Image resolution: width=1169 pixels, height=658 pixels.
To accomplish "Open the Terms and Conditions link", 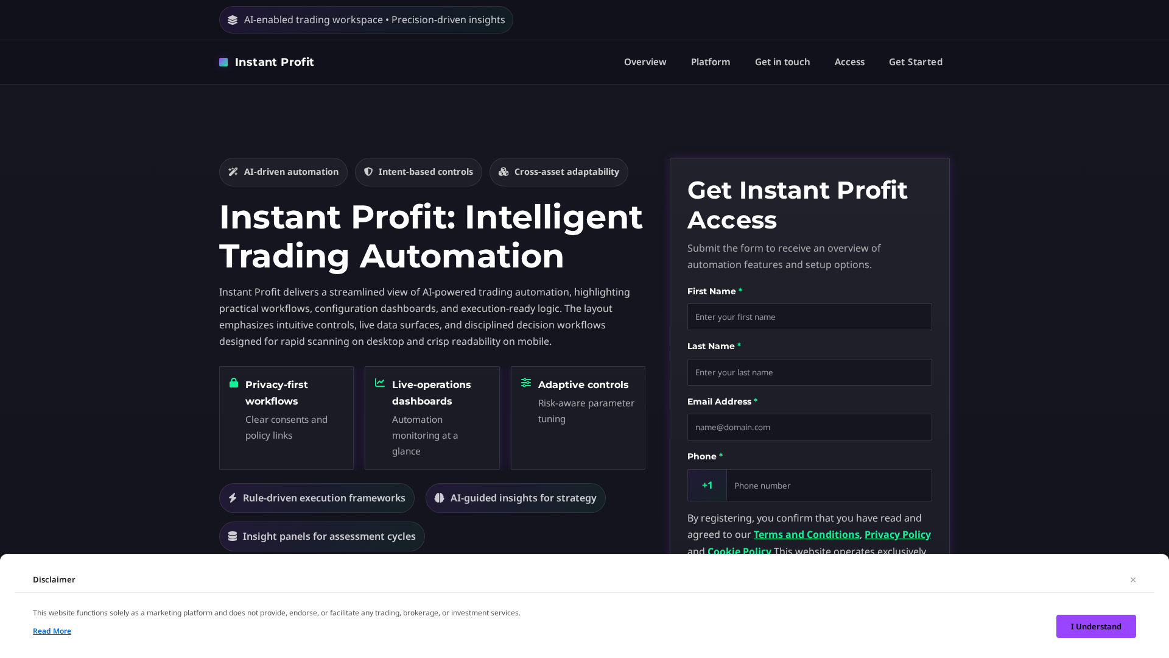I will tap(807, 534).
